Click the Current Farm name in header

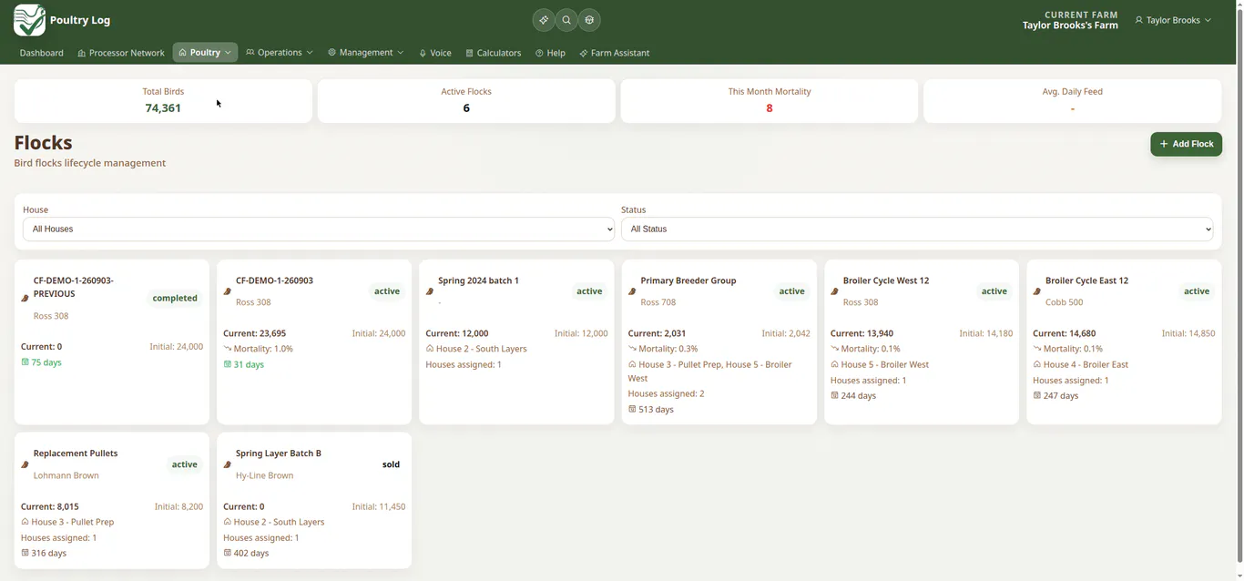(1070, 25)
